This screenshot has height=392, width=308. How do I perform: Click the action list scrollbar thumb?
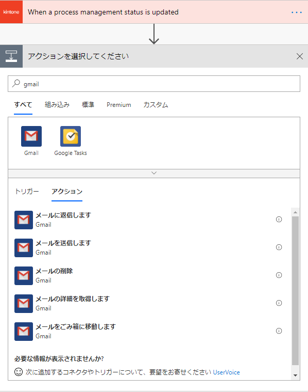295,291
